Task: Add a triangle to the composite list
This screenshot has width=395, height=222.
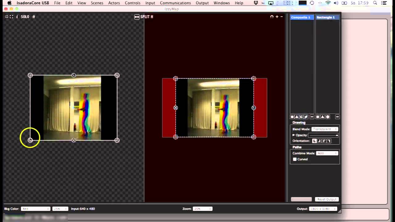Action: point(297,117)
